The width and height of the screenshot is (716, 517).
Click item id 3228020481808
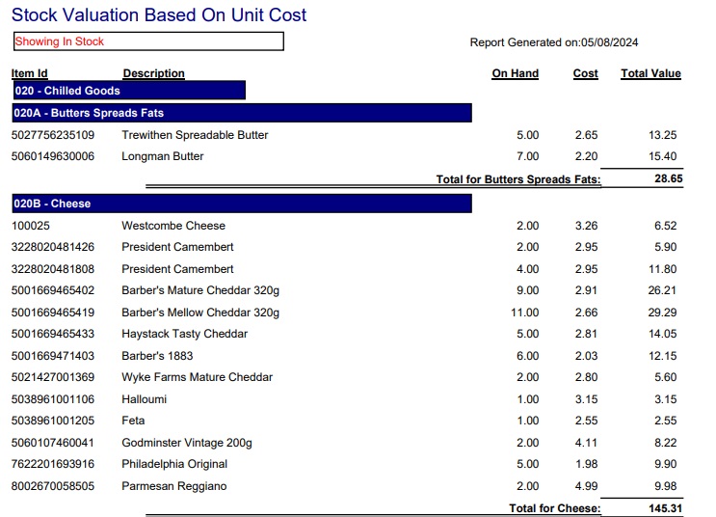pos(53,269)
